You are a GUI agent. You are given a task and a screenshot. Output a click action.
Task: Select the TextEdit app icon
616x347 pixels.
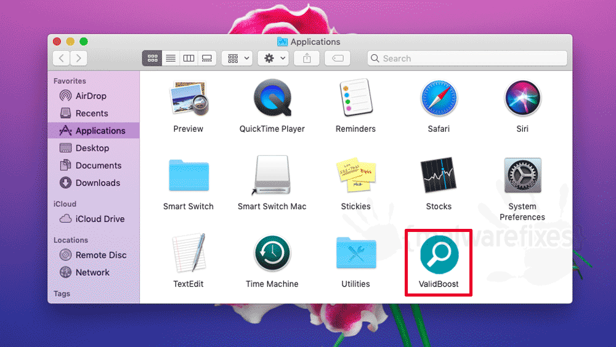[189, 253]
